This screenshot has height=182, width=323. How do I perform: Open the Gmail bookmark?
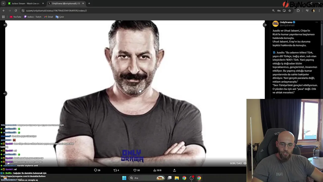(48, 17)
